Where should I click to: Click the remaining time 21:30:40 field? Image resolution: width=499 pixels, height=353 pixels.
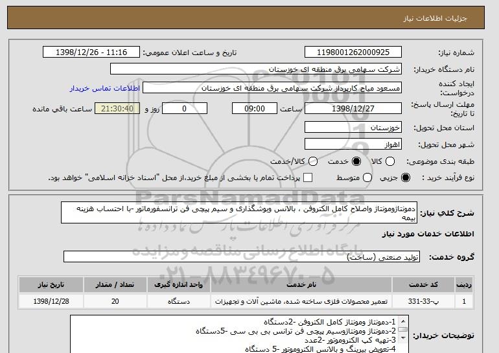117,108
